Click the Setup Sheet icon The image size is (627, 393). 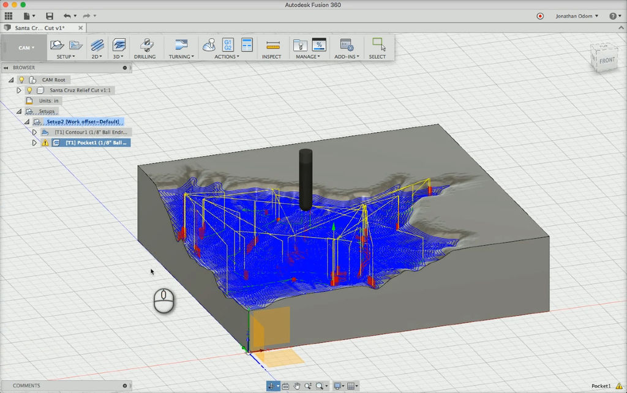click(247, 45)
